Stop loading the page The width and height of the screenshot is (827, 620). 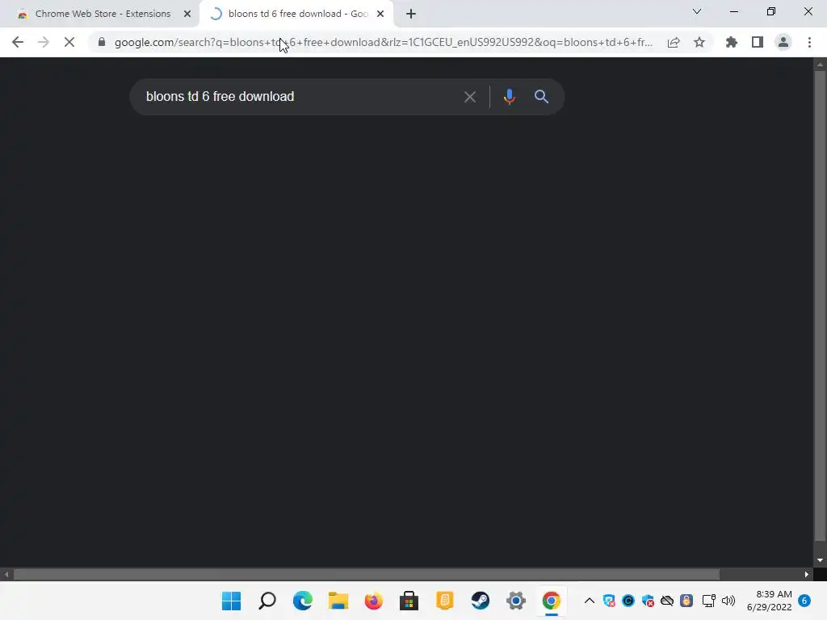(x=69, y=42)
